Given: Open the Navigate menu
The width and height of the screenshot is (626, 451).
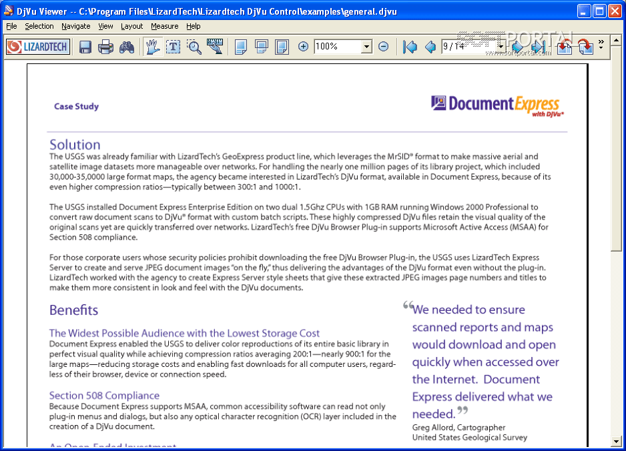Looking at the screenshot, I should click(76, 26).
